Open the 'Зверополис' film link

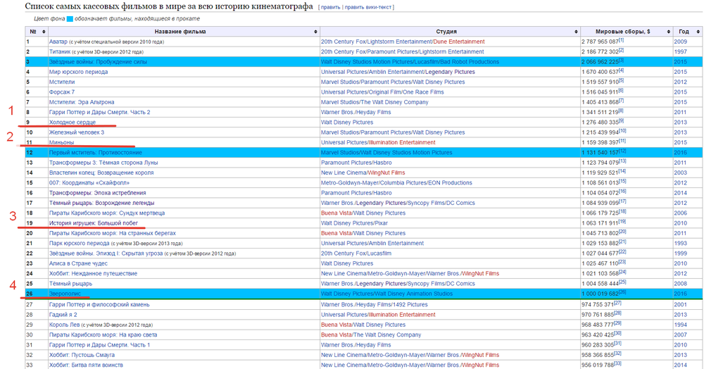click(x=65, y=294)
